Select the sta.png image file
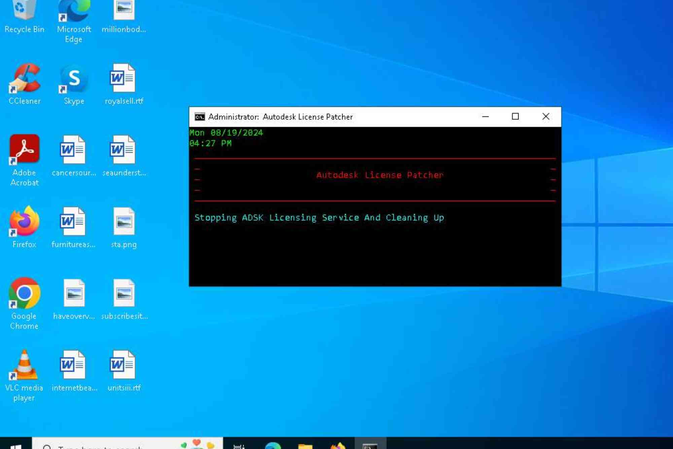Image resolution: width=673 pixels, height=449 pixels. pyautogui.click(x=124, y=228)
